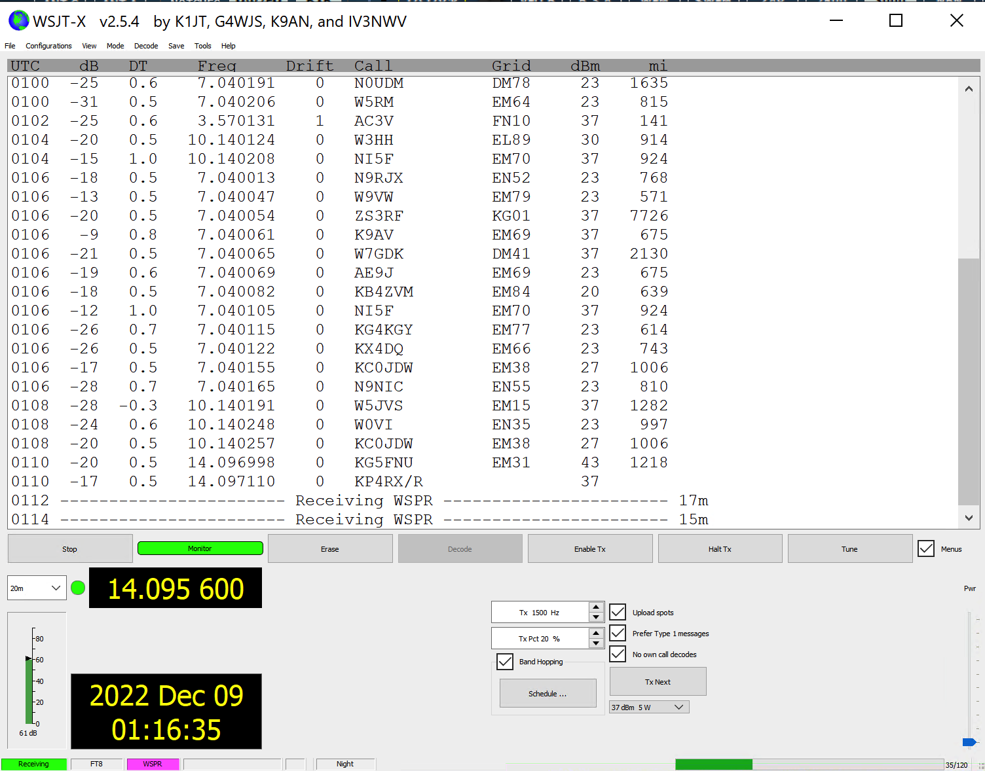Click the Tx Pct 20 % input field
Image resolution: width=985 pixels, height=771 pixels.
tap(540, 638)
